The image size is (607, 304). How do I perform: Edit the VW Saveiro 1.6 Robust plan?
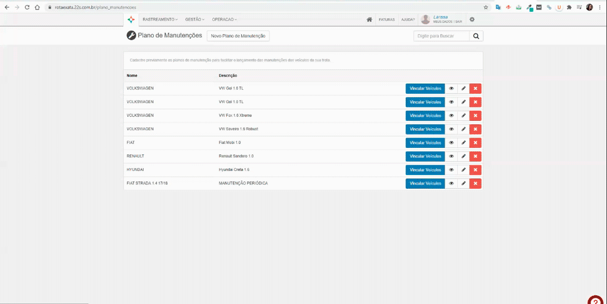(463, 129)
